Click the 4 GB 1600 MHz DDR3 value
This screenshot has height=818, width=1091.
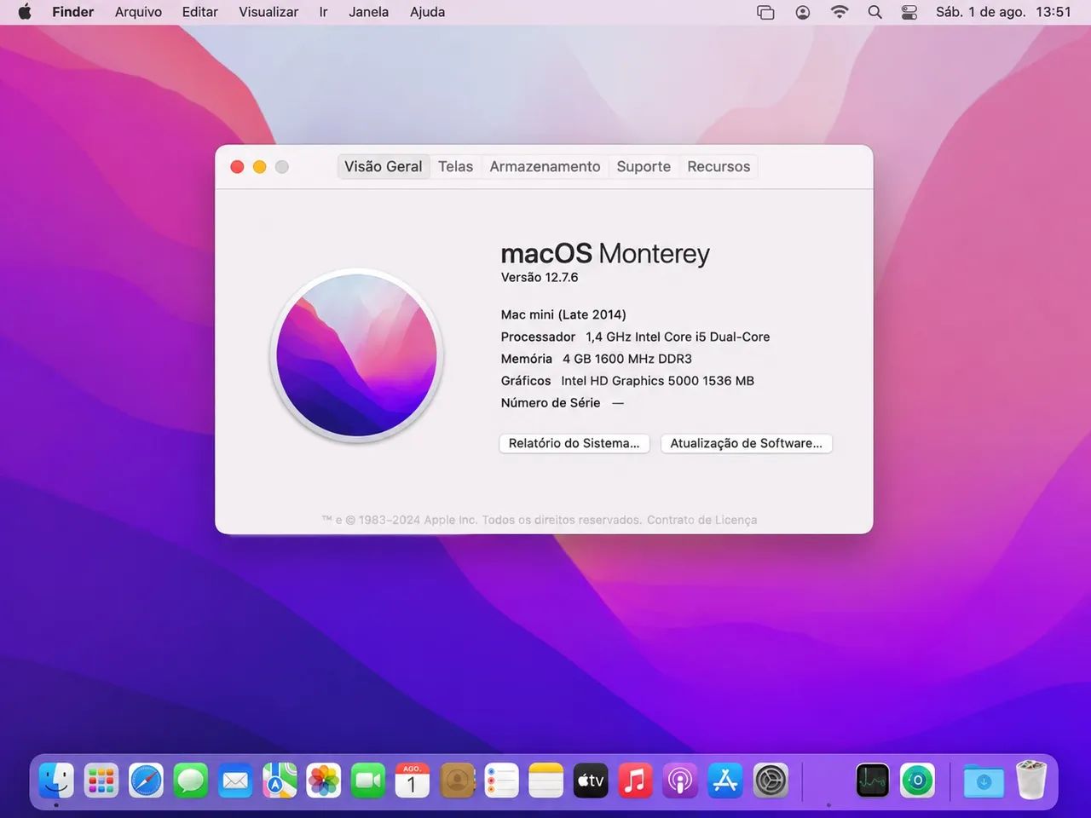(x=627, y=359)
